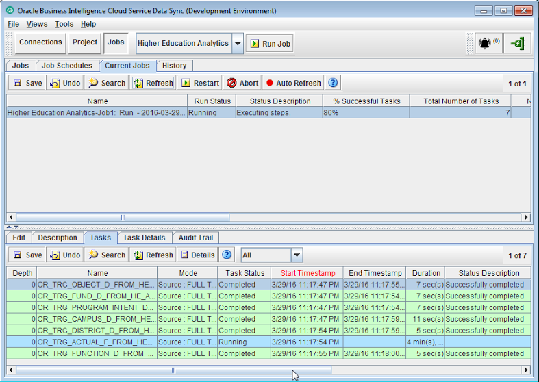Open the Audit Trail tab

pos(196,238)
